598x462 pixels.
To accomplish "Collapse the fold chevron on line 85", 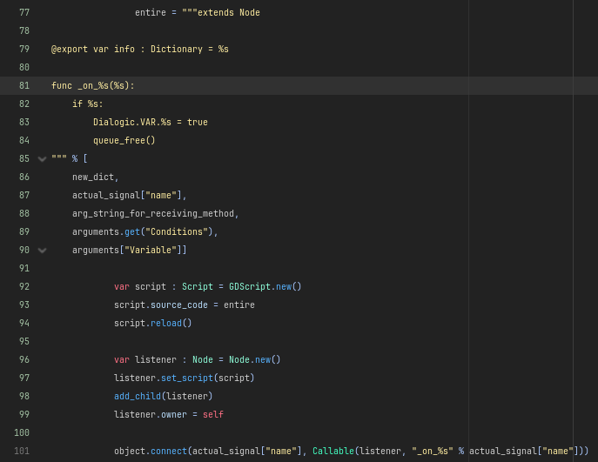I will pos(43,159).
